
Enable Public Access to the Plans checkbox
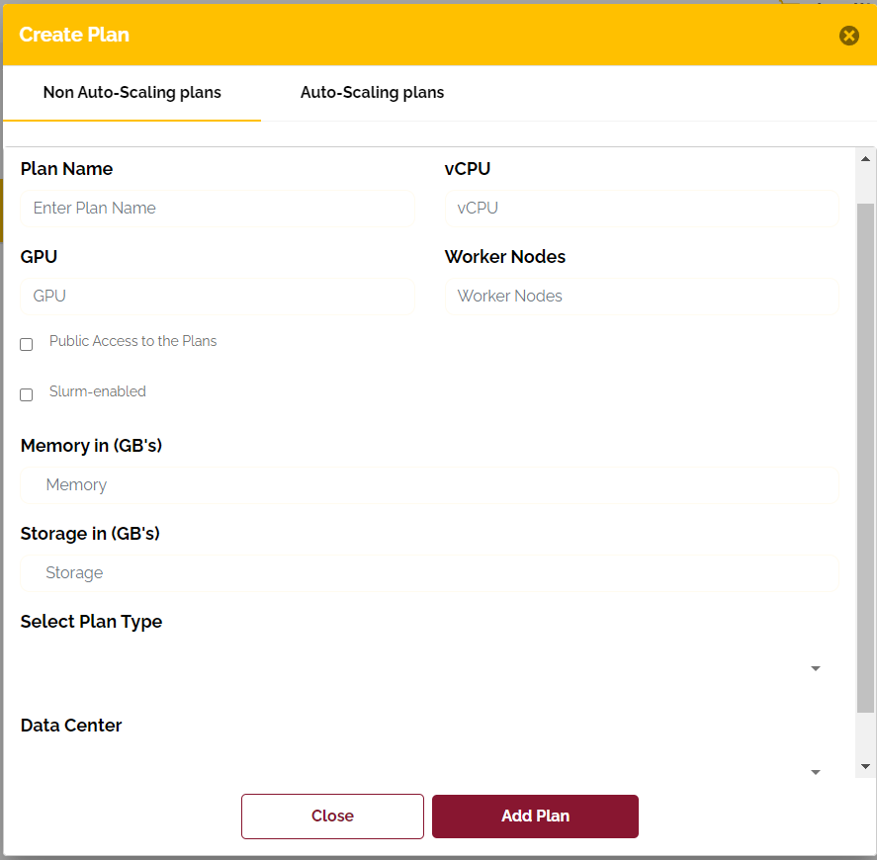pos(27,345)
